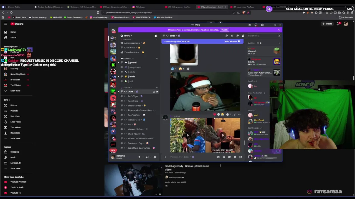Bookmark current page star in address bar
The height and width of the screenshot is (199, 355).
[98, 12]
